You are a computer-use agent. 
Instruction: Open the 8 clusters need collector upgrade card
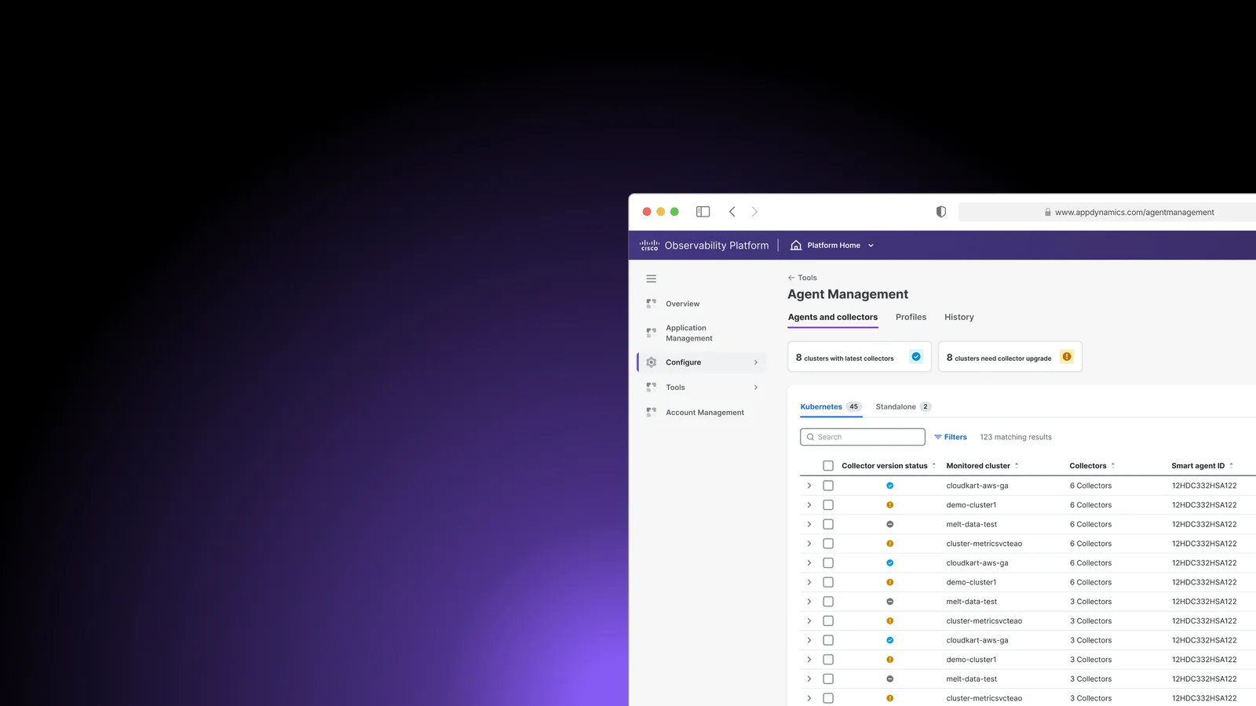[x=1010, y=357]
